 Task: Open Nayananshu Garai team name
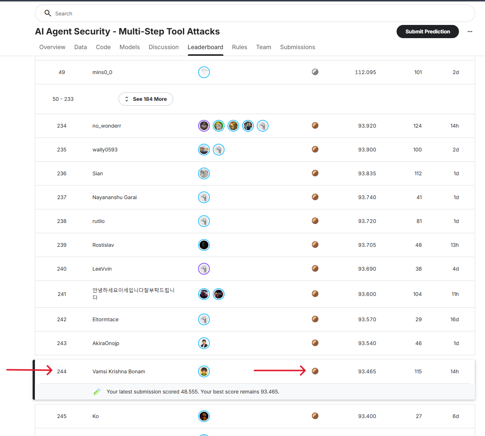114,197
